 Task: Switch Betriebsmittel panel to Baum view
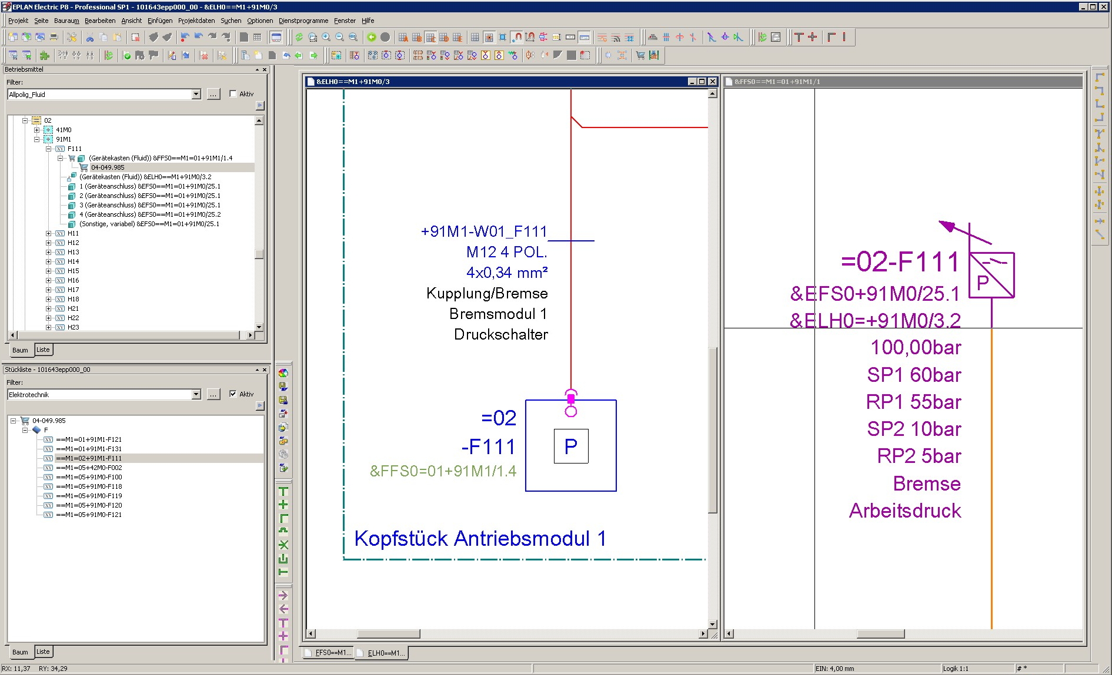click(x=20, y=350)
